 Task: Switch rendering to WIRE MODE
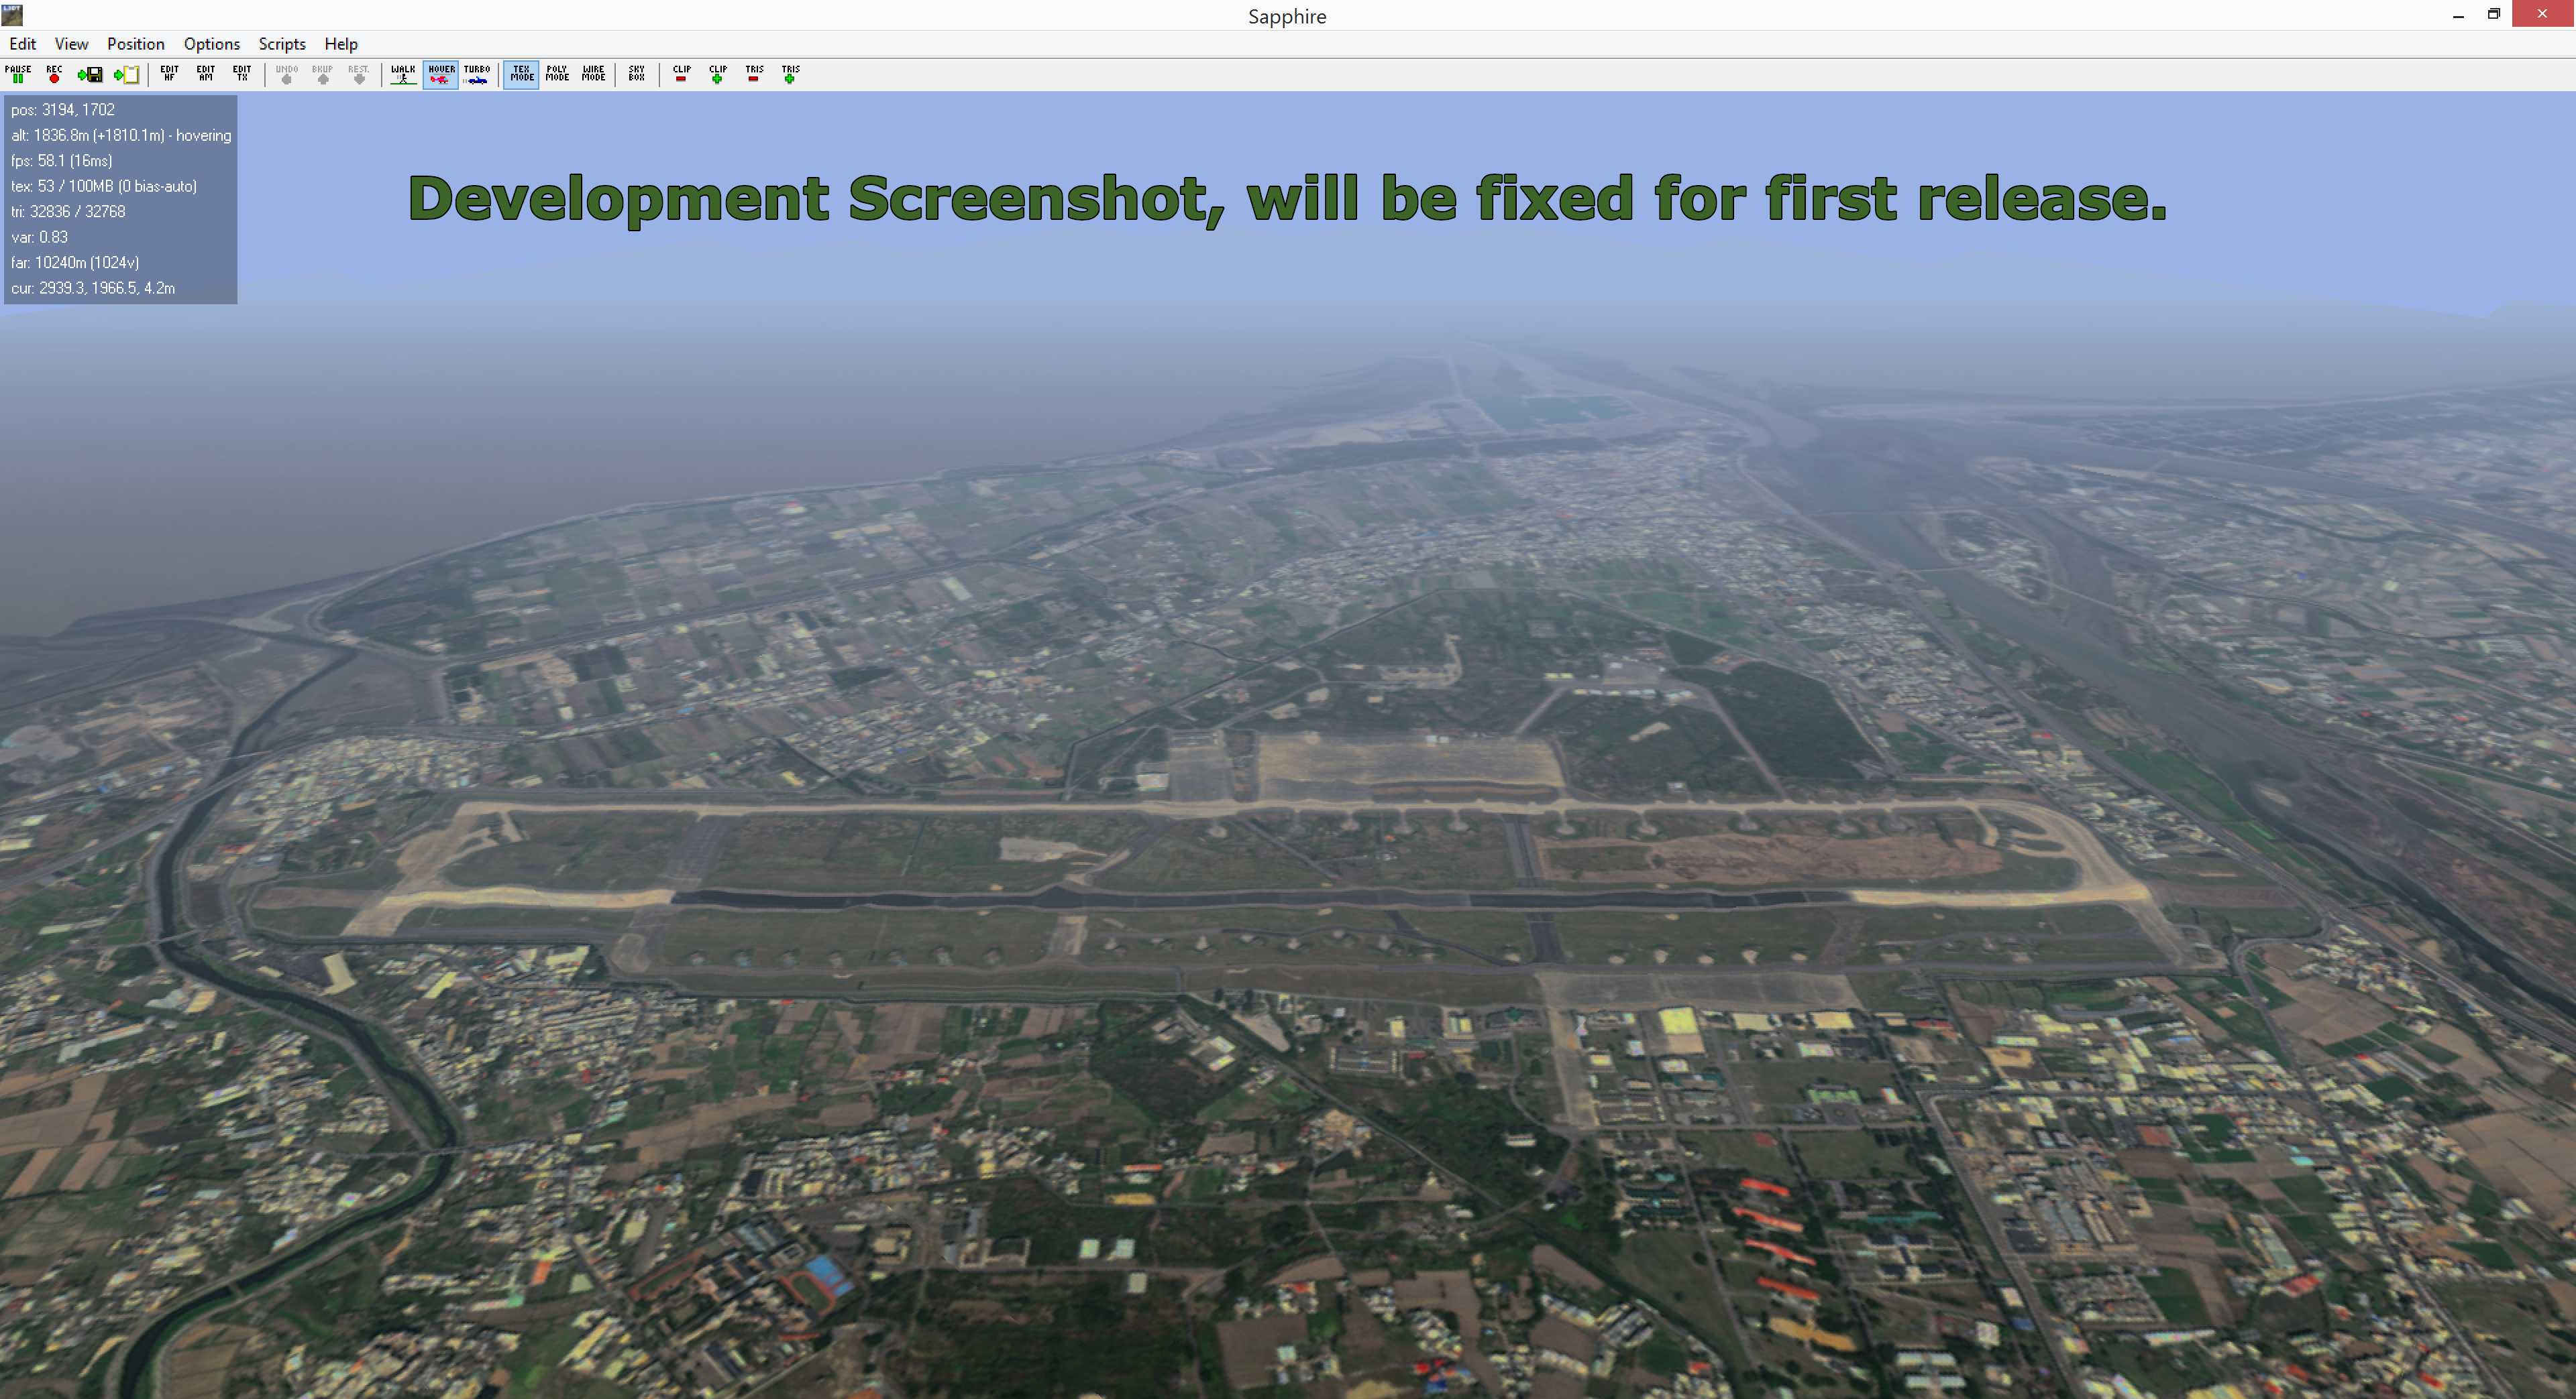coord(593,74)
